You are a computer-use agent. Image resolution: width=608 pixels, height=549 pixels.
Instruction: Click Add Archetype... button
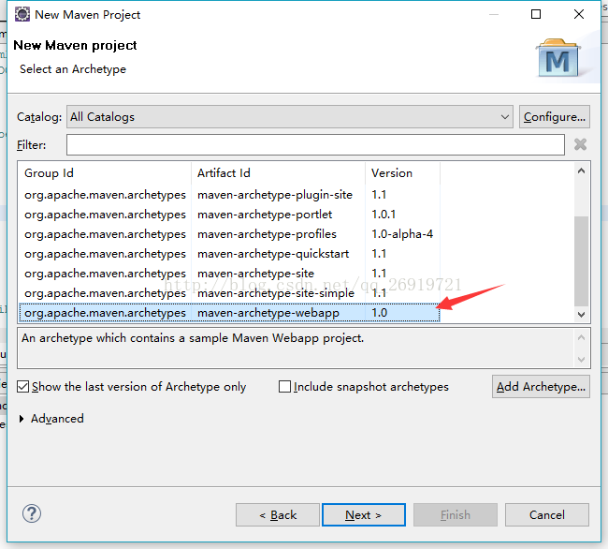coord(541,386)
